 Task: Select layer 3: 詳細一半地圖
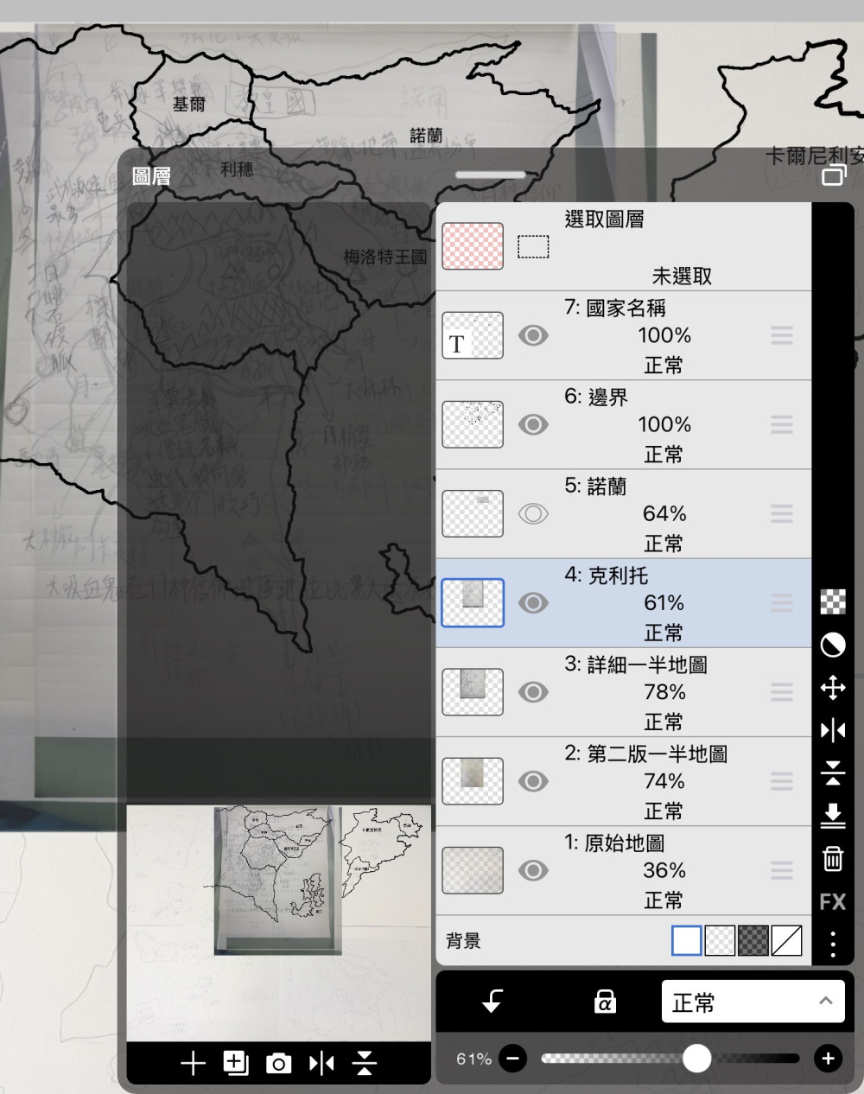[x=624, y=692]
